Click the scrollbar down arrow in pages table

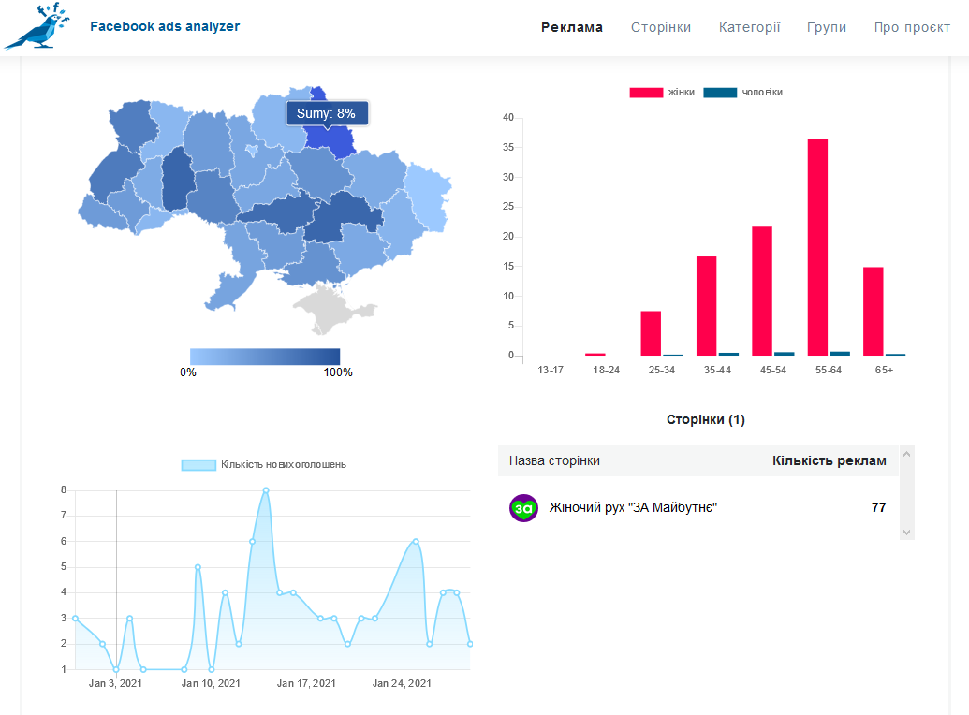pos(906,533)
